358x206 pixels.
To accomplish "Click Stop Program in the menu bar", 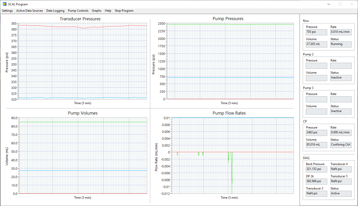I will pyautogui.click(x=124, y=11).
